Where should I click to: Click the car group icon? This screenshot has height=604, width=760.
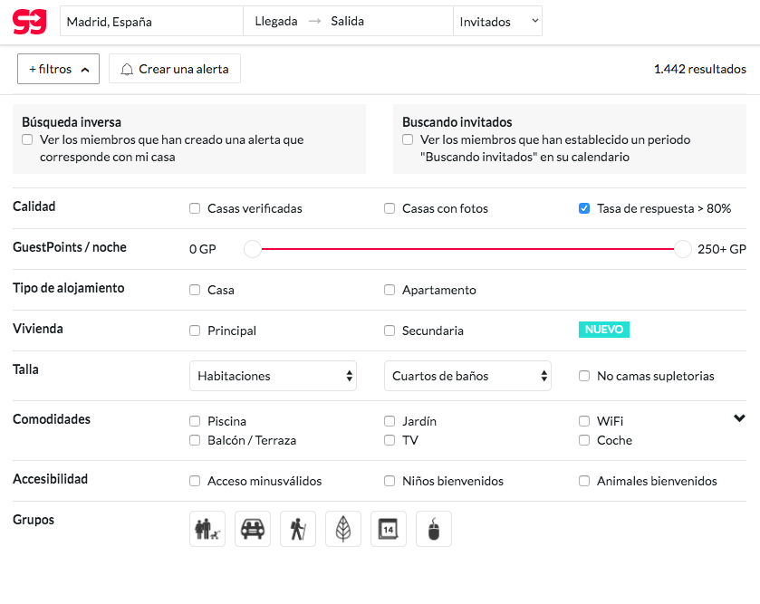[x=252, y=528]
